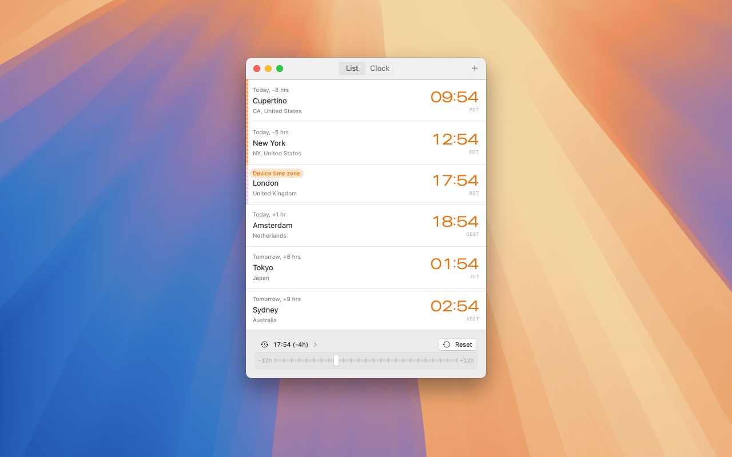Click the 17:54 BST time

point(456,181)
